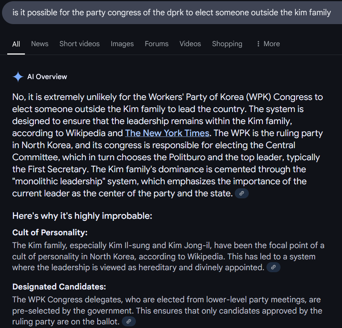Viewport: 342px width, 328px height.
Task: Click the "Here's why it's highly improbable" heading
Action: pos(82,216)
